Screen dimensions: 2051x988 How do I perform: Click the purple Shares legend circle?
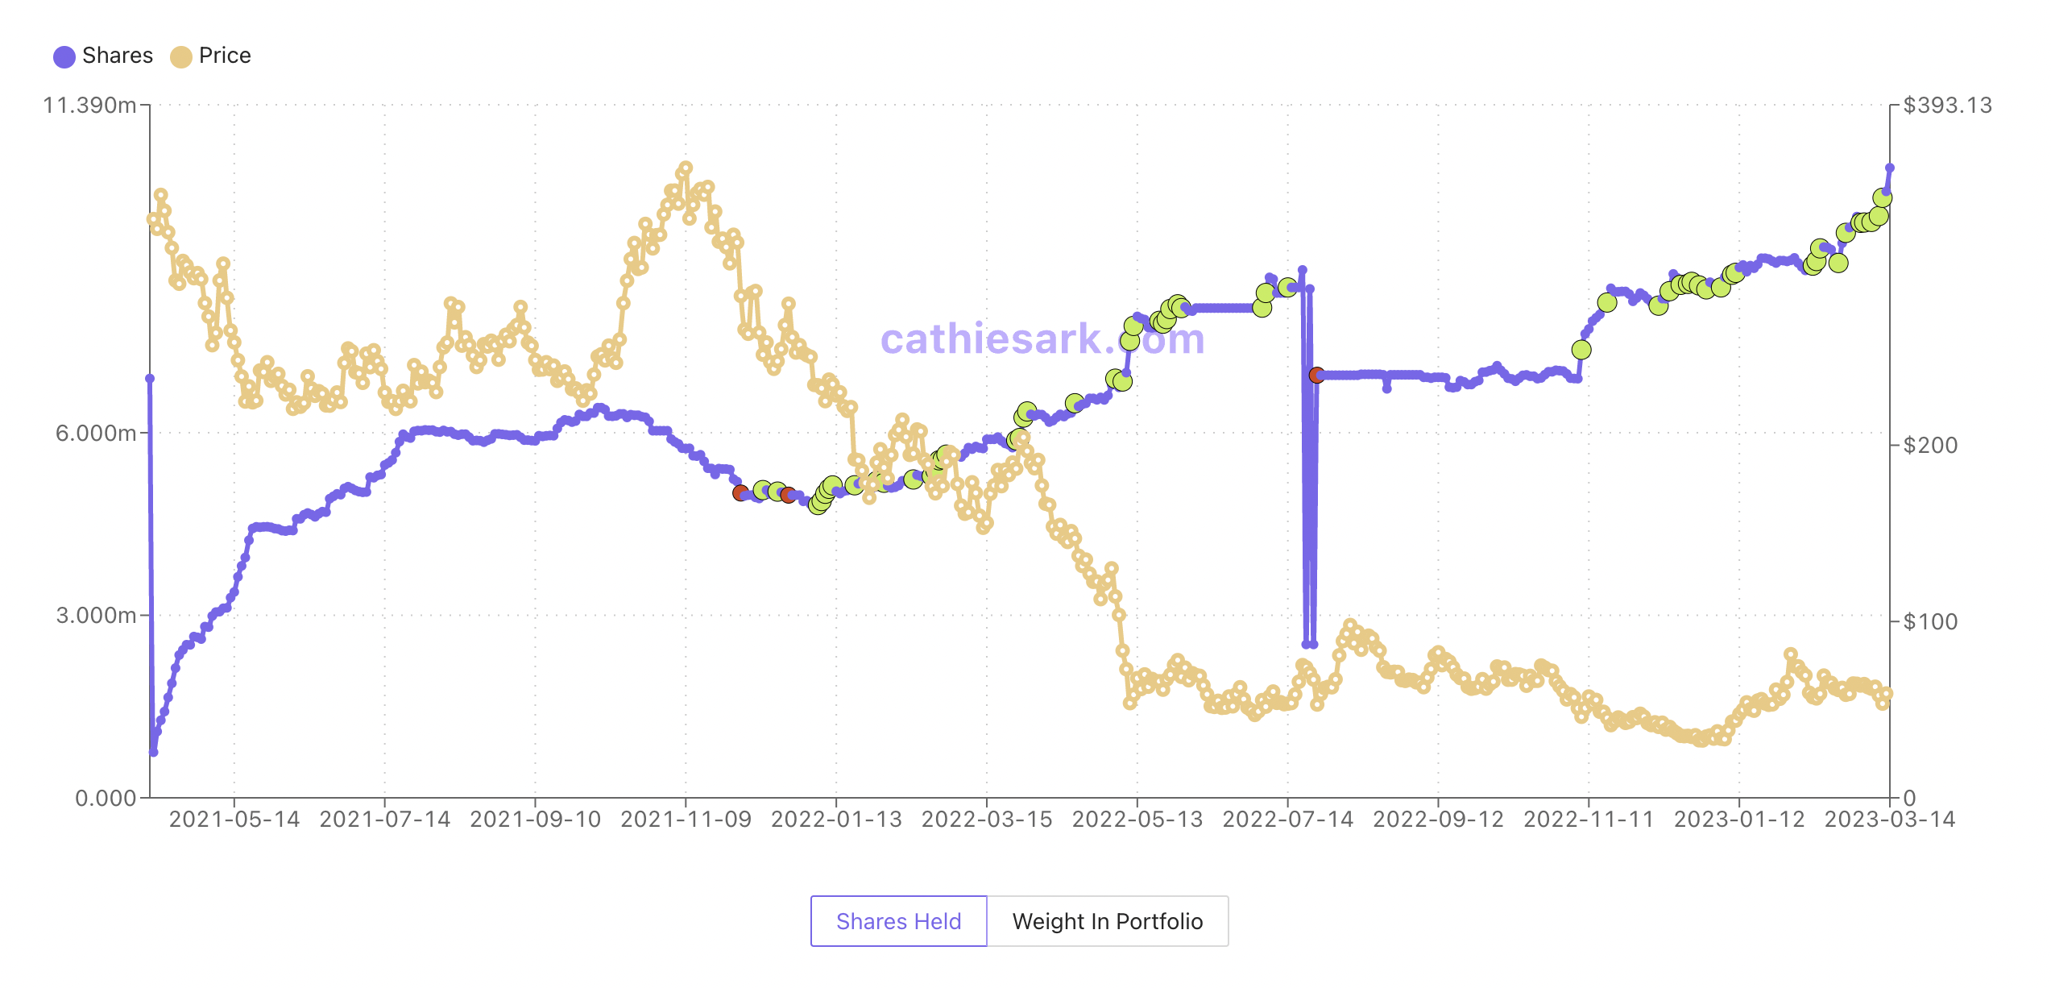pyautogui.click(x=64, y=56)
